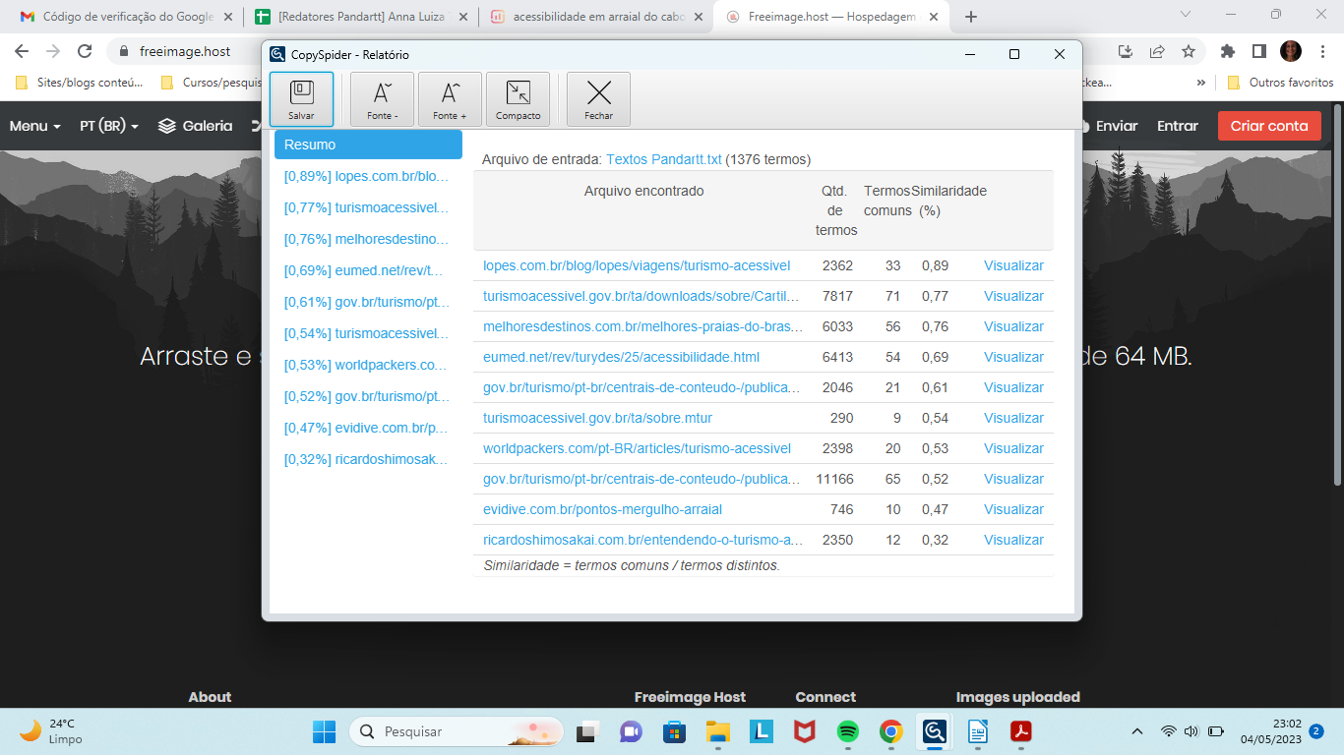The height and width of the screenshot is (755, 1344).
Task: Go forward in the browser
Action: [x=53, y=51]
